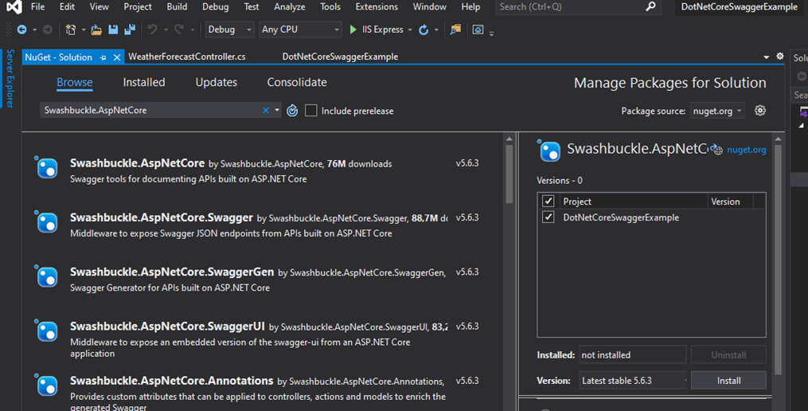Select the Swashbuckle.AspNetCore.SwaggerGen package title
808x411 pixels.
tap(172, 272)
